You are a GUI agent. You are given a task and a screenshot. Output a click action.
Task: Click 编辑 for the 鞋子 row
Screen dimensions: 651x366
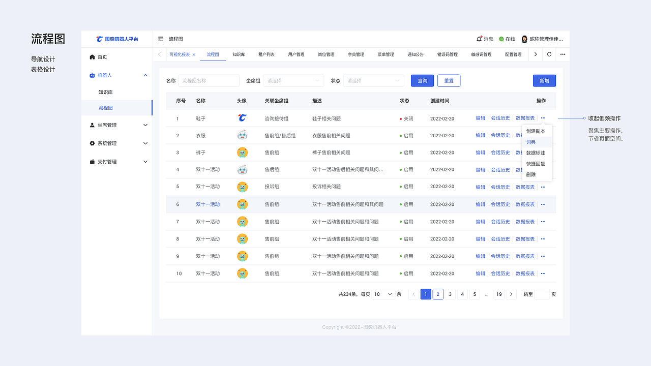pyautogui.click(x=480, y=118)
